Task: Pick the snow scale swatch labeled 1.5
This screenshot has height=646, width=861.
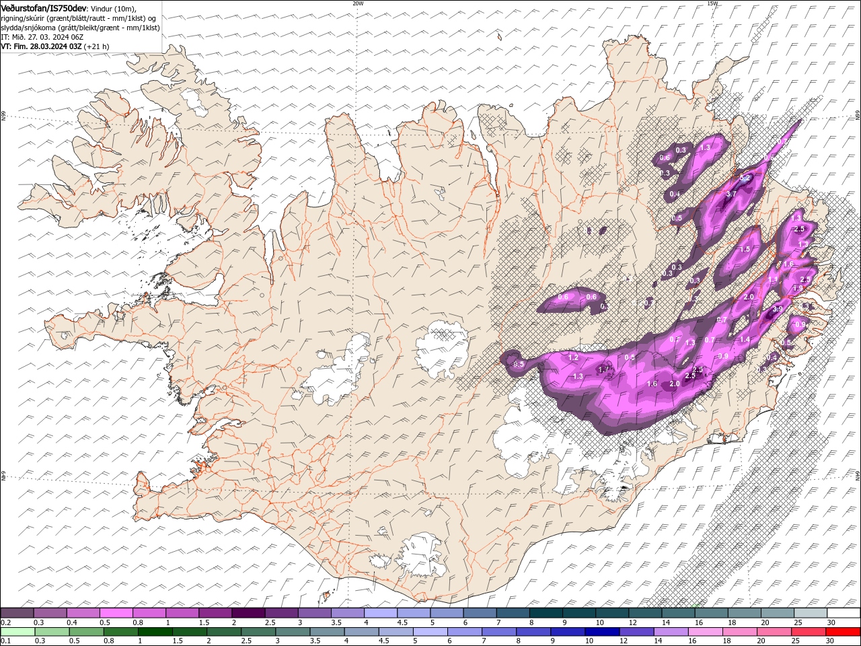Action: click(215, 613)
